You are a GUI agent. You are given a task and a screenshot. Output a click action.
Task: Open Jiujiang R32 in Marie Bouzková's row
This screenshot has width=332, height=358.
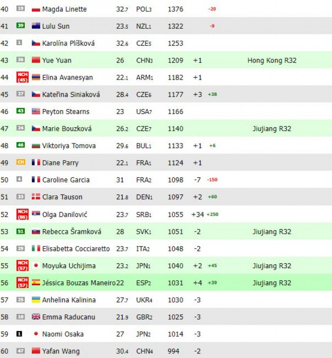tap(272, 129)
